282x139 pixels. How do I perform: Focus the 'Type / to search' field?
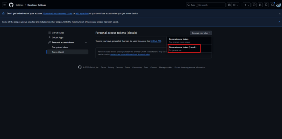point(206,5)
